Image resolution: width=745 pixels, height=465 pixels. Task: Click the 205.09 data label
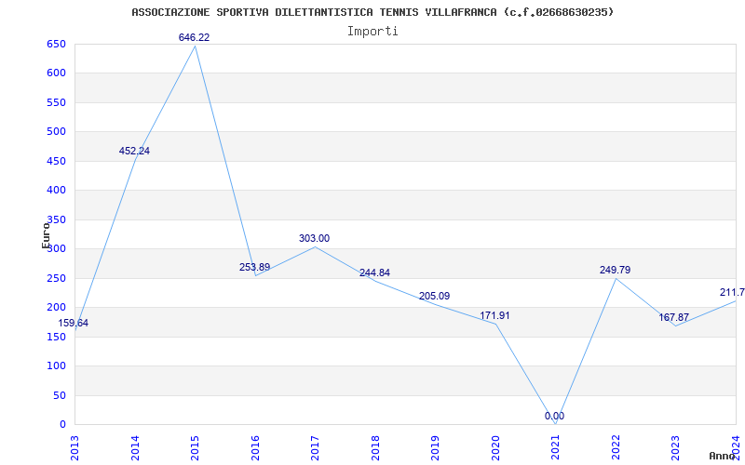434,296
